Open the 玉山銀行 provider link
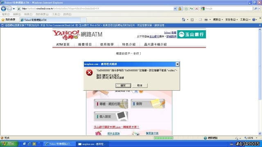 click(154, 36)
